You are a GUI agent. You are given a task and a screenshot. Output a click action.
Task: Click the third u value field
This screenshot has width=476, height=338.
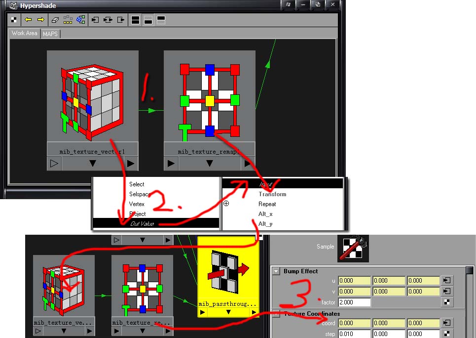(424, 281)
